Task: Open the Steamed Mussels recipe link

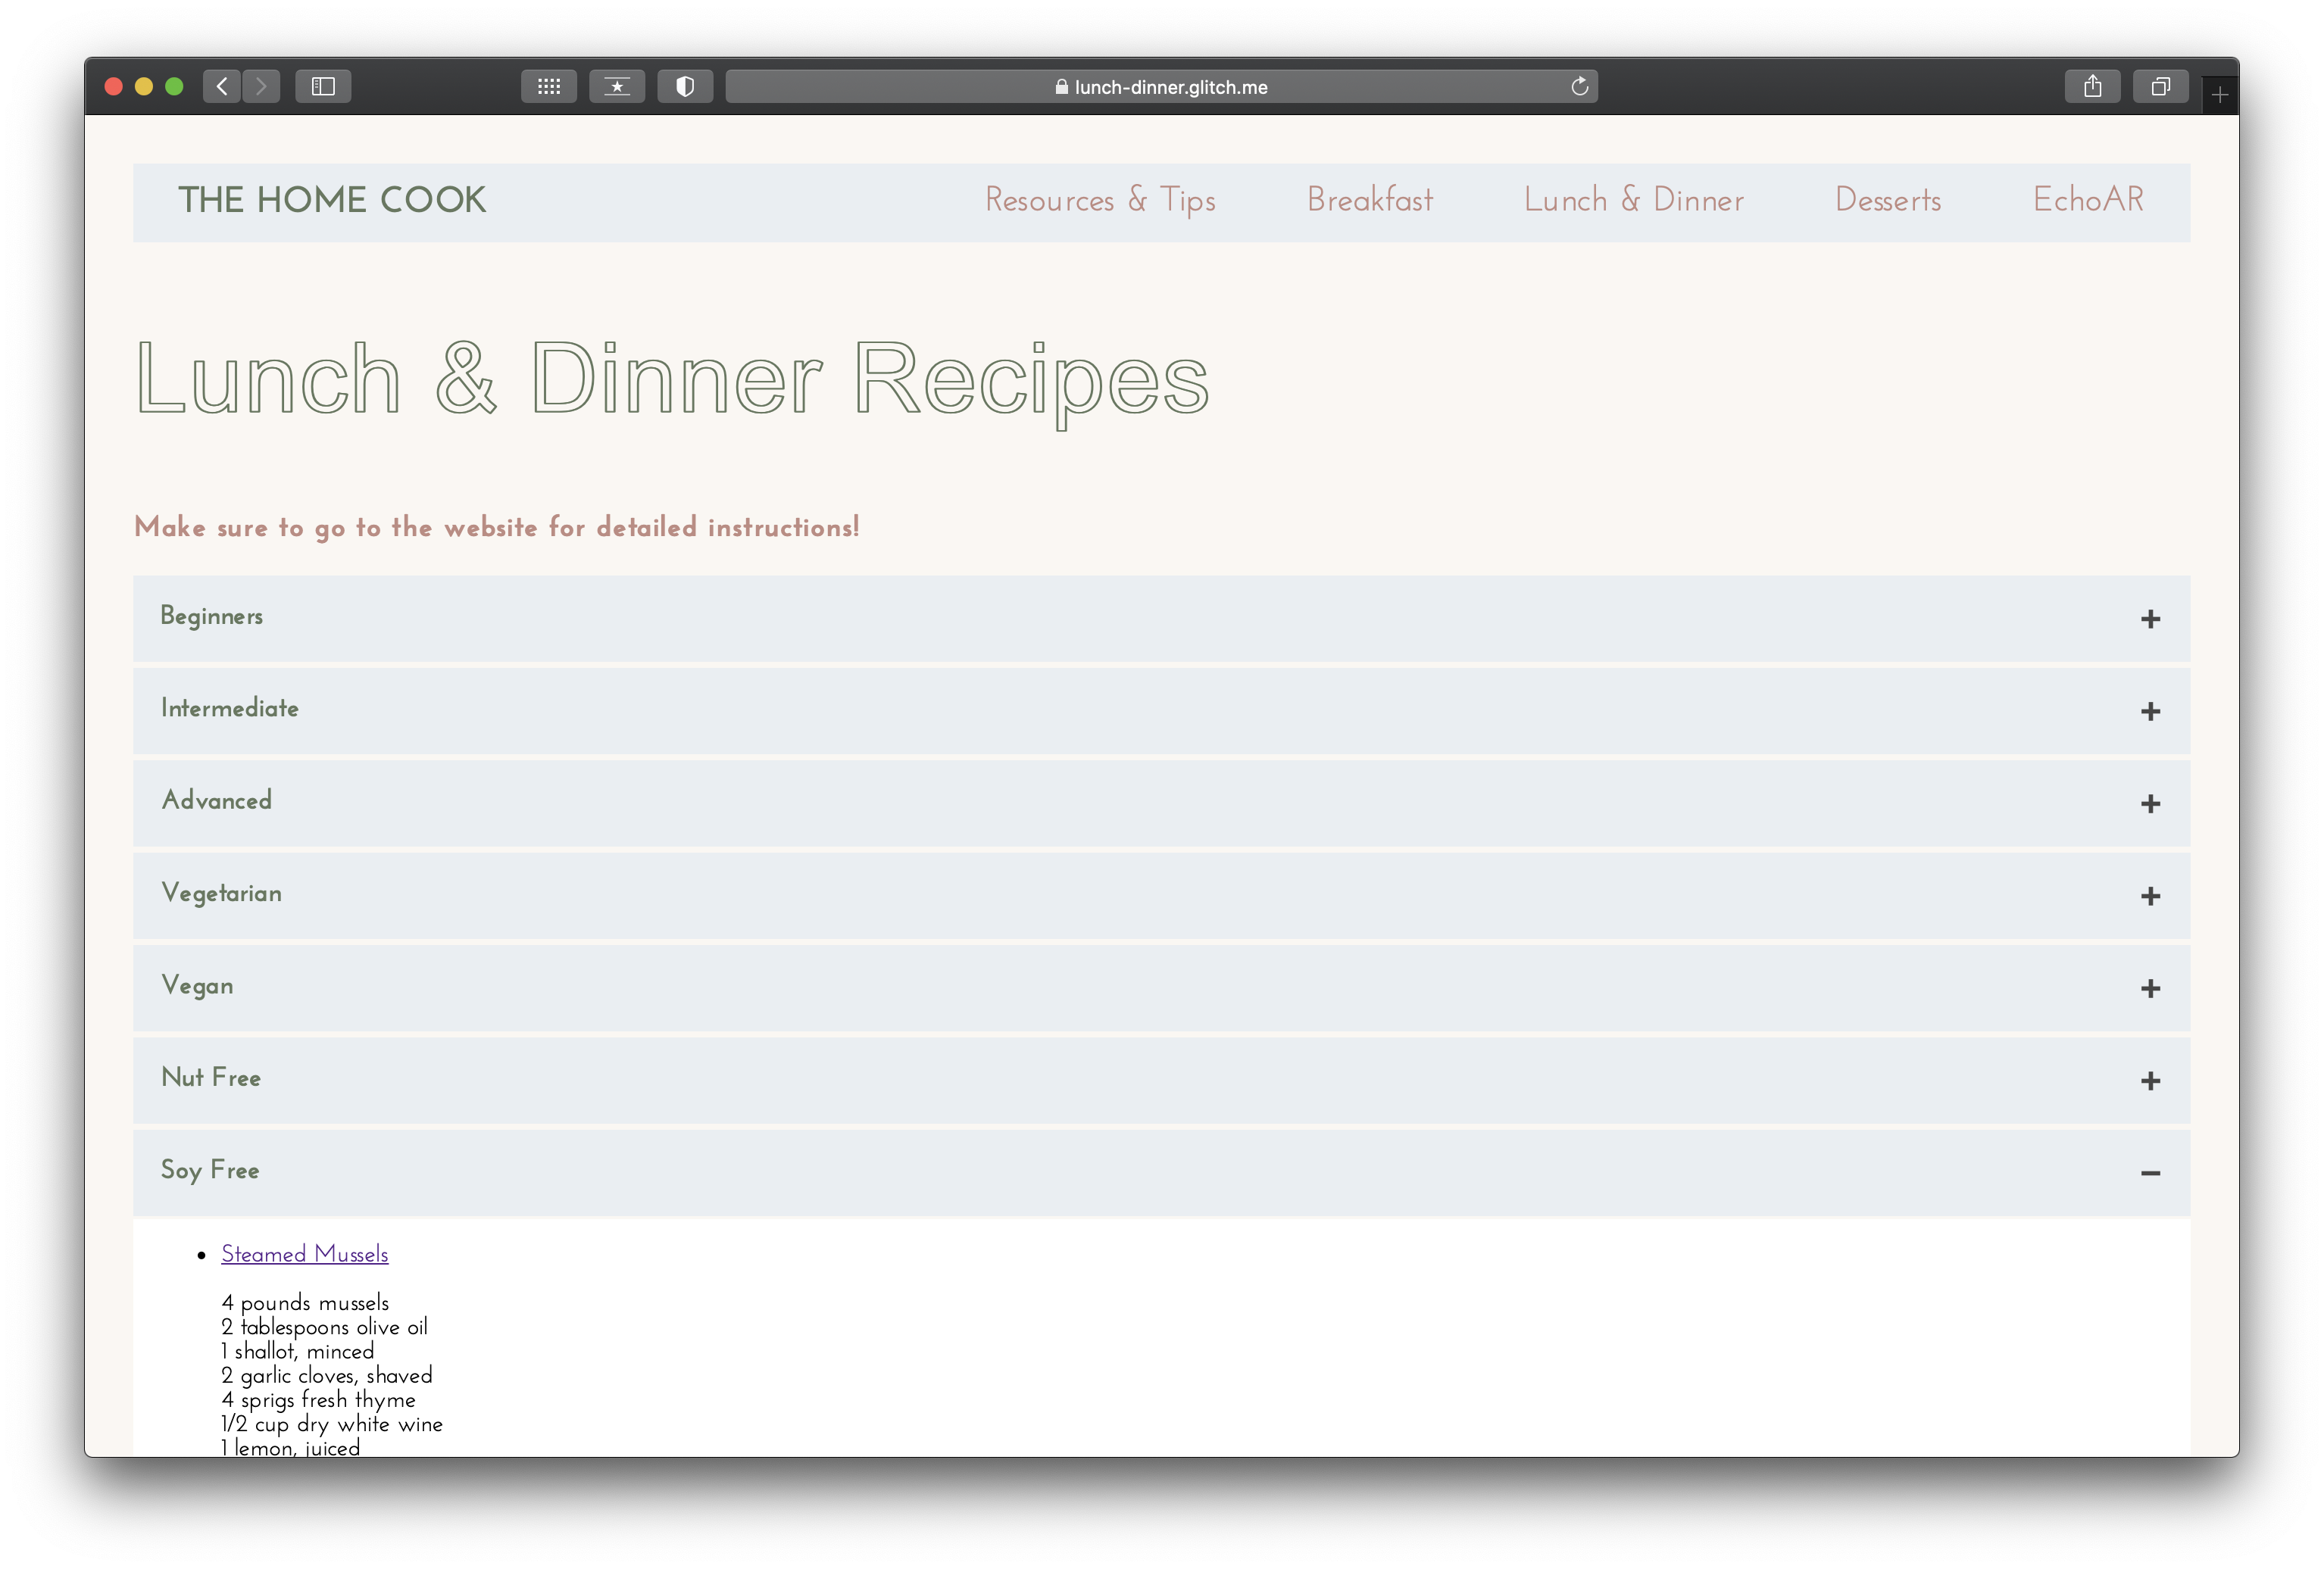Action: [x=304, y=1253]
